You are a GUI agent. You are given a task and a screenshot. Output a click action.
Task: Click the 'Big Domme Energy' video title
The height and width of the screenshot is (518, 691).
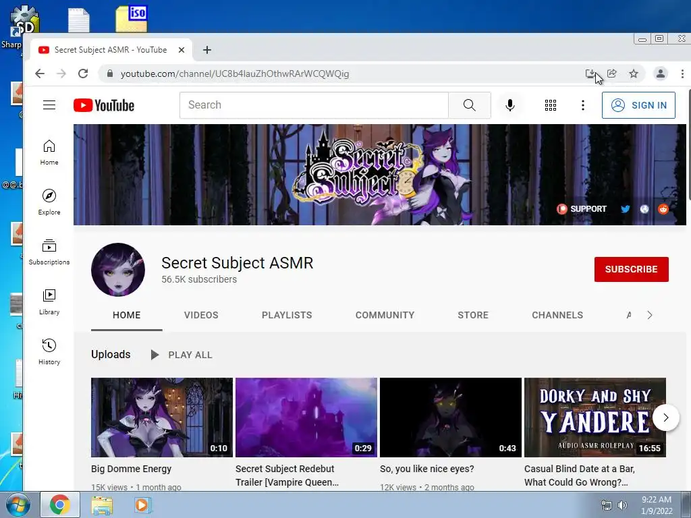coord(132,469)
